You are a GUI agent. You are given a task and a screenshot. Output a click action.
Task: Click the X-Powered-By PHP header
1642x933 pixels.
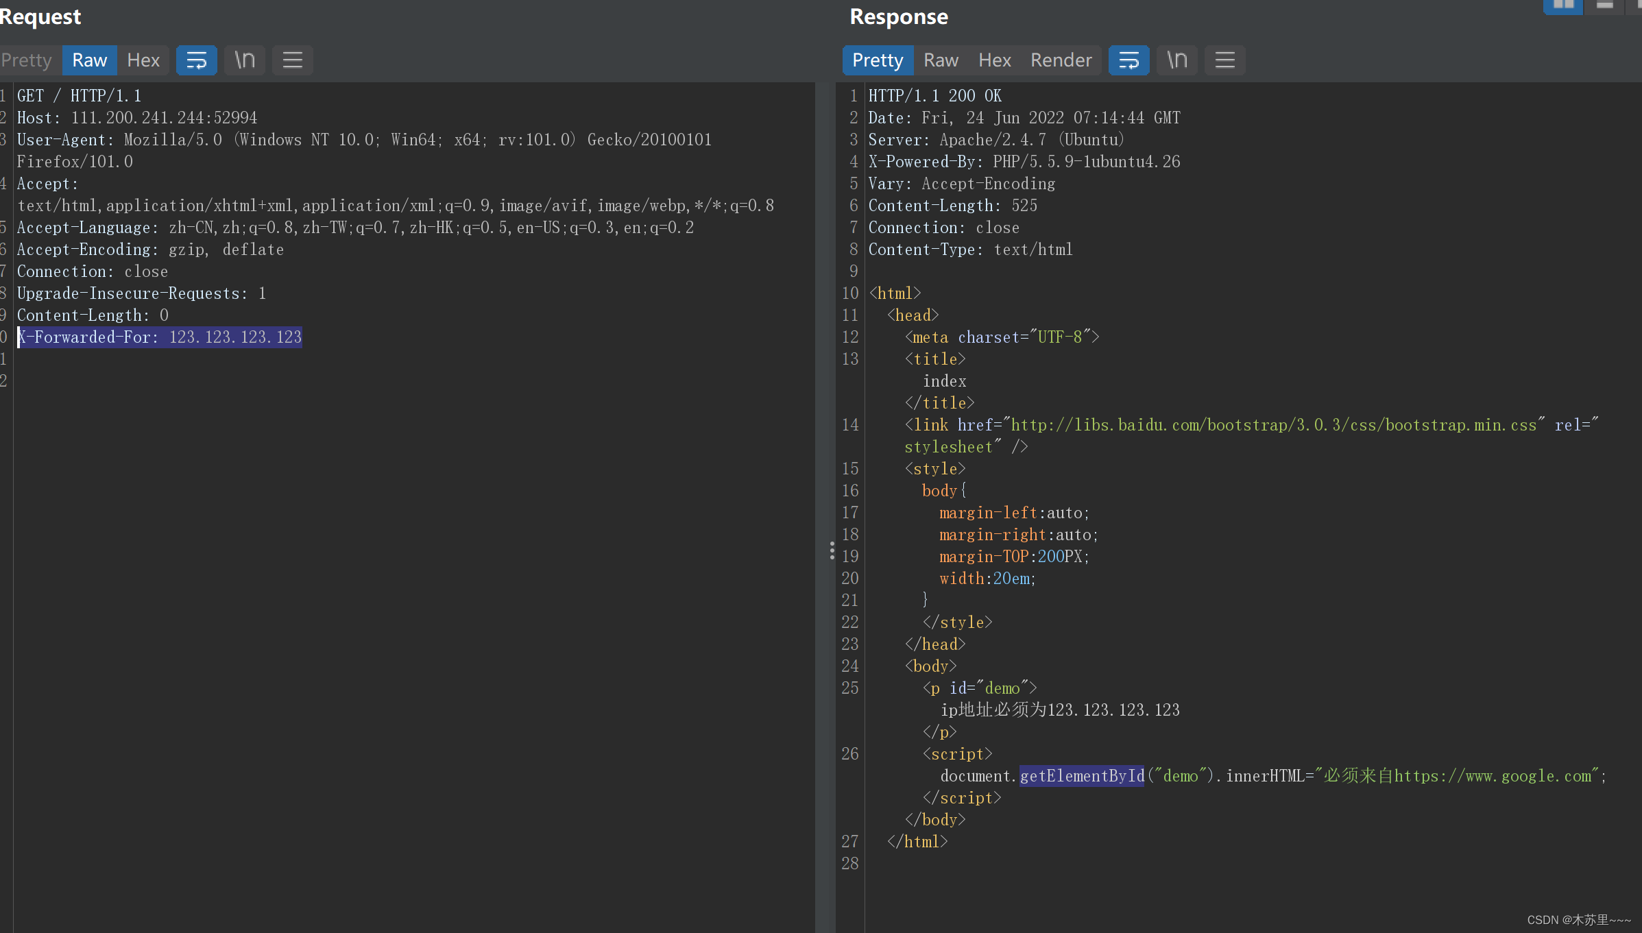1024,162
